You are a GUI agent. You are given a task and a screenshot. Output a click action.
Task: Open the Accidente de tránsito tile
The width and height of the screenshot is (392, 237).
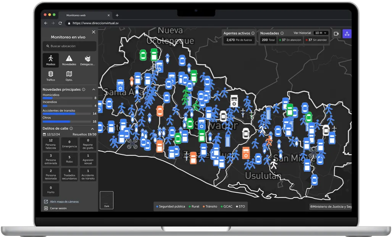click(x=88, y=174)
